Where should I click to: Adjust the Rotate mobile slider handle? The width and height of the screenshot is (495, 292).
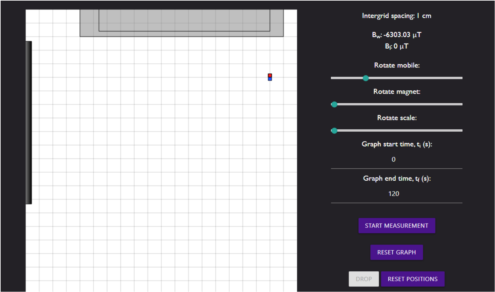366,78
